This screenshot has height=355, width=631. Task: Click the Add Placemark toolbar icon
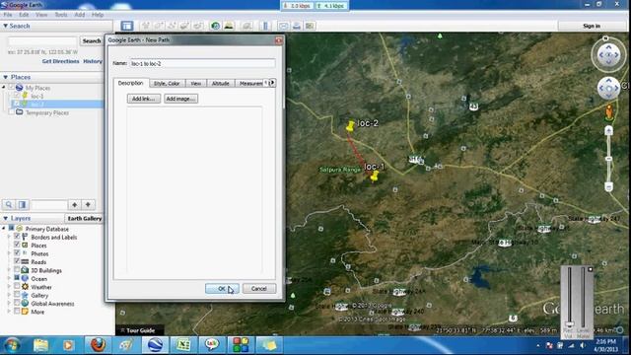(x=146, y=26)
